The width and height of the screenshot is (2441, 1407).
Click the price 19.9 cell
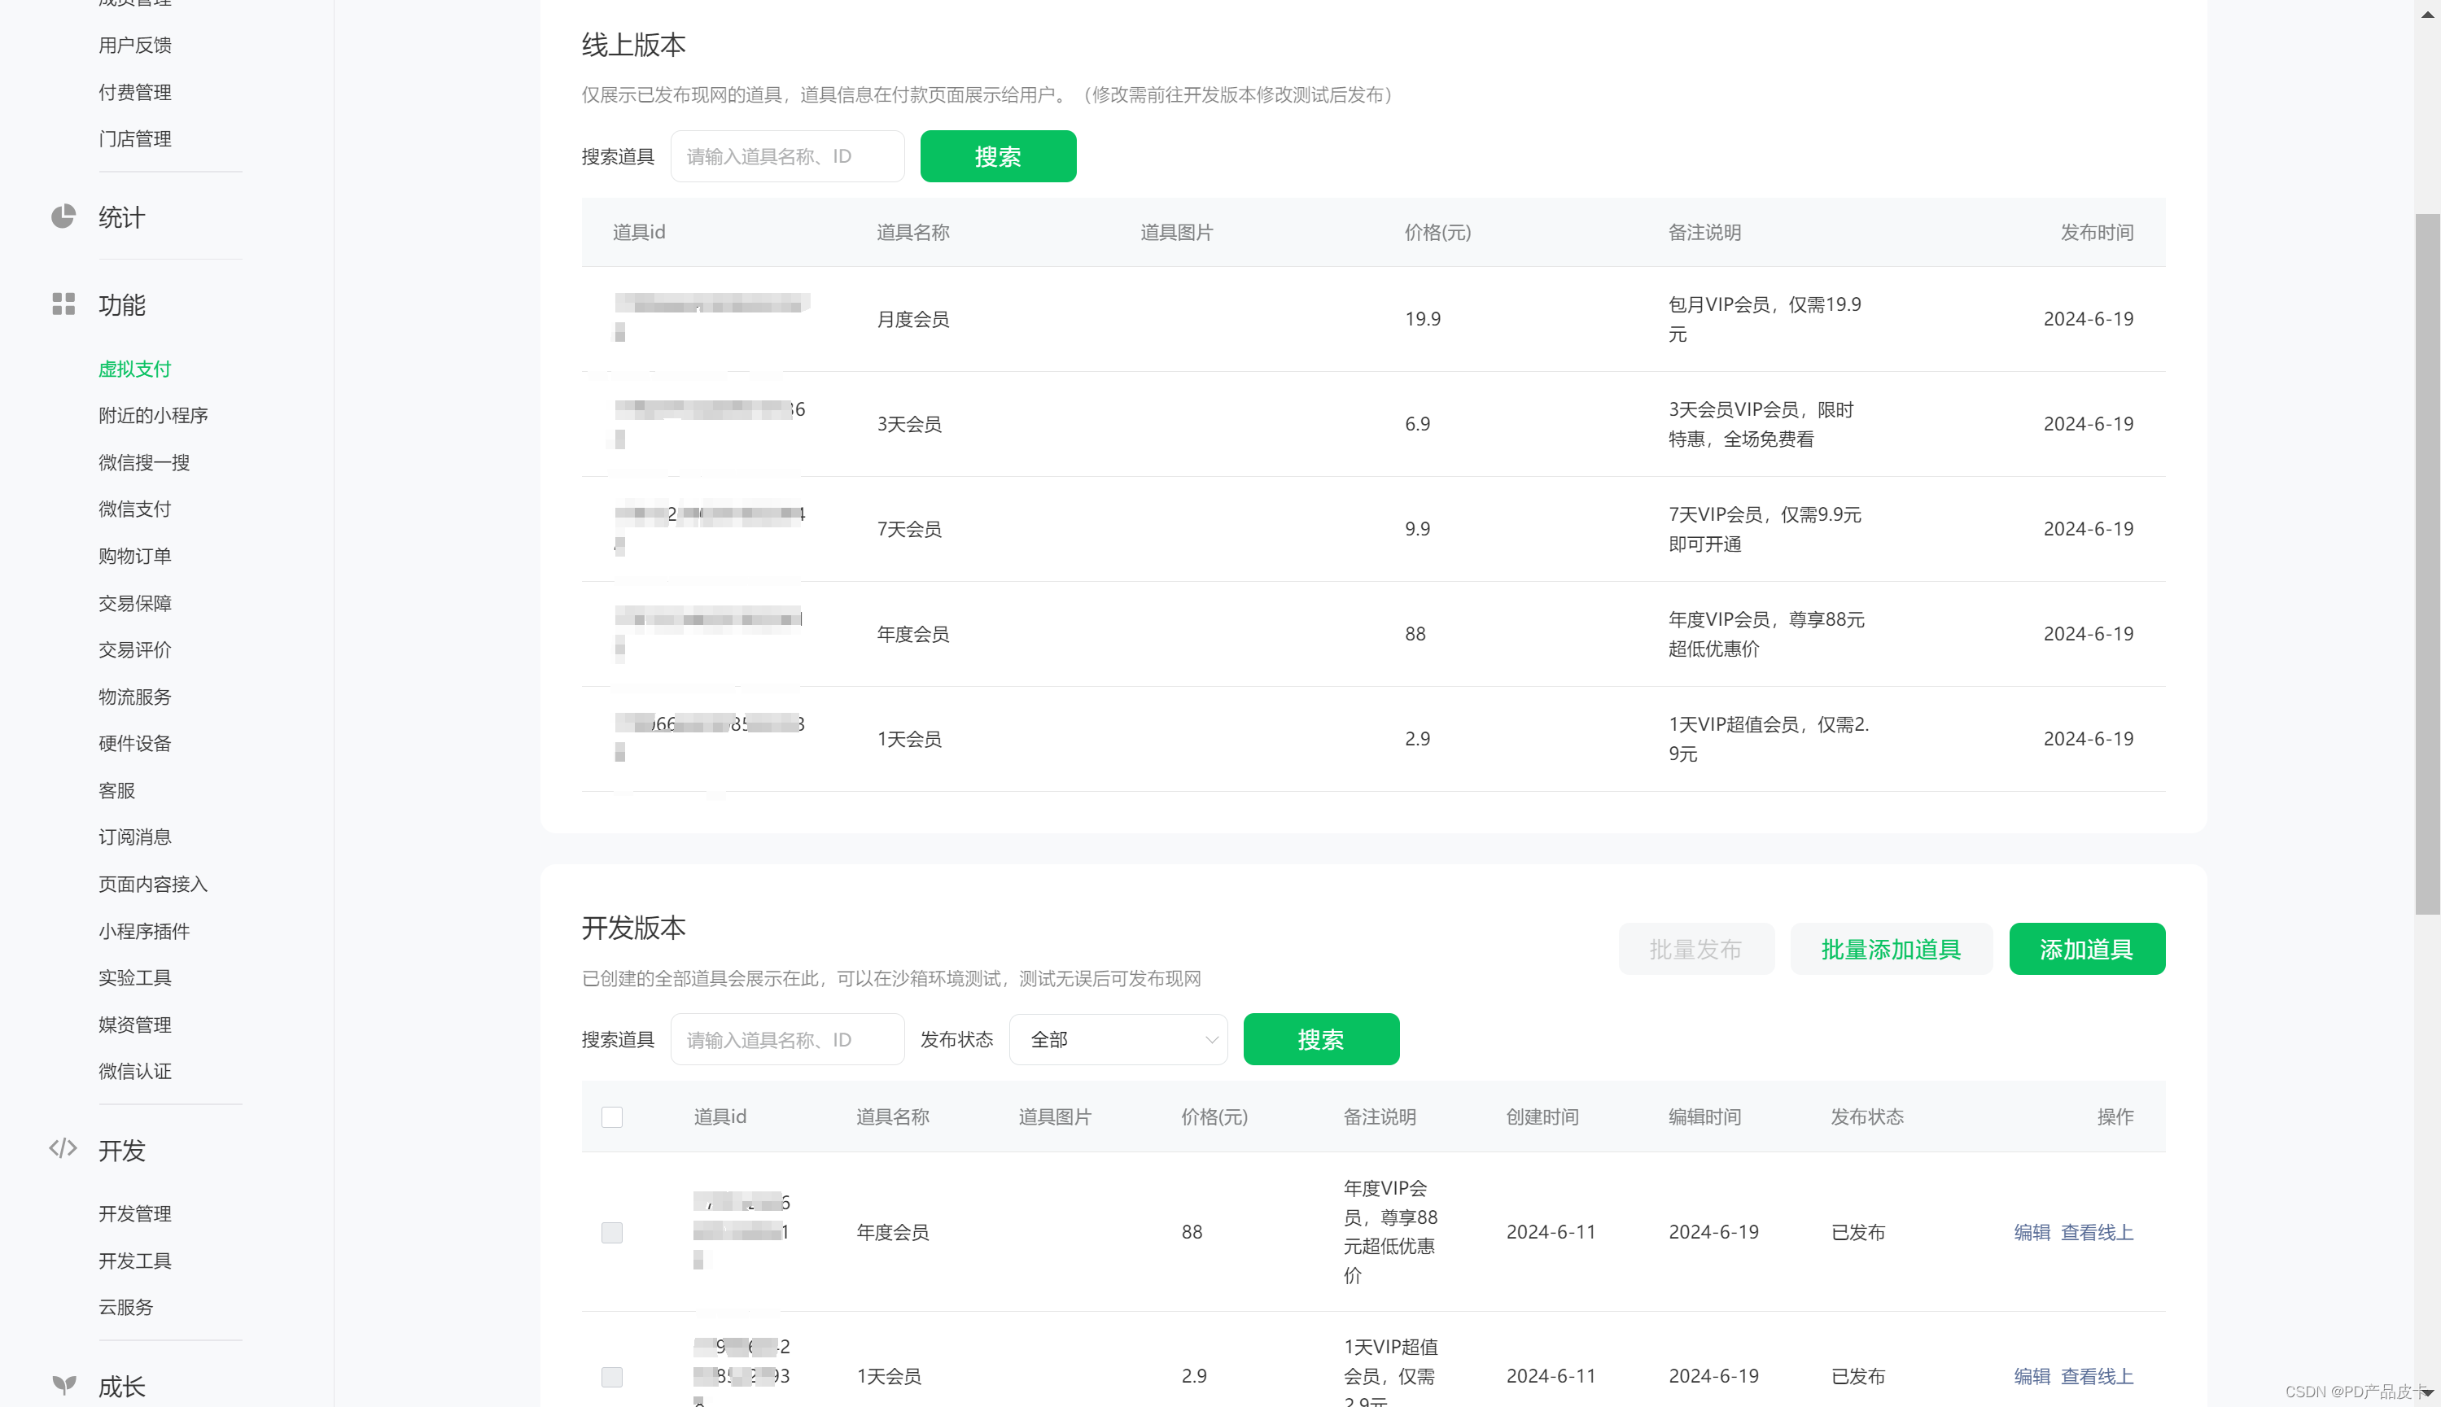[1423, 320]
